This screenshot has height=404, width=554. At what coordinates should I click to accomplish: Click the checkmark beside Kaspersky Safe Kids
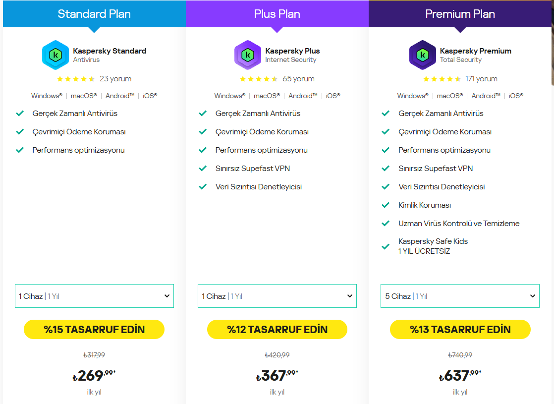tap(386, 246)
